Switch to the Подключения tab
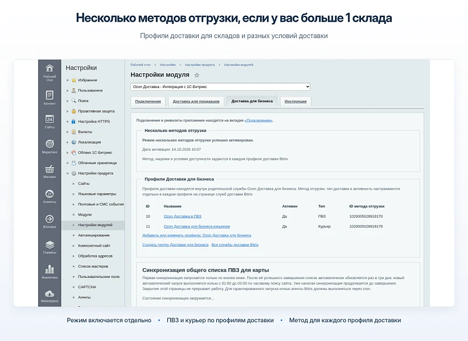Screen dimensions: 468x341 point(147,101)
